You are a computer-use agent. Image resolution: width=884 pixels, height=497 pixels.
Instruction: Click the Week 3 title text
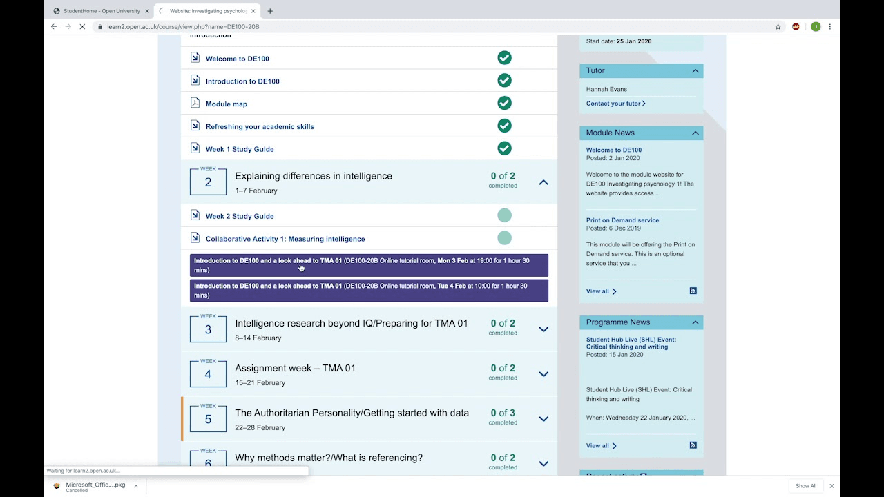(351, 323)
